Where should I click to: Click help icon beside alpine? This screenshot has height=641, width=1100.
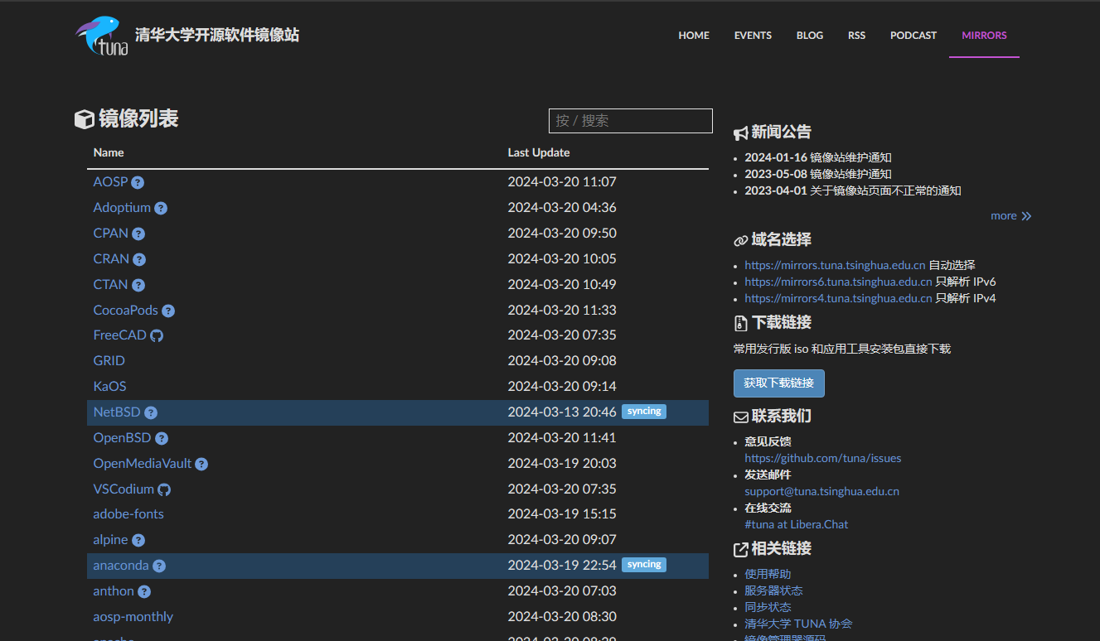pyautogui.click(x=138, y=541)
